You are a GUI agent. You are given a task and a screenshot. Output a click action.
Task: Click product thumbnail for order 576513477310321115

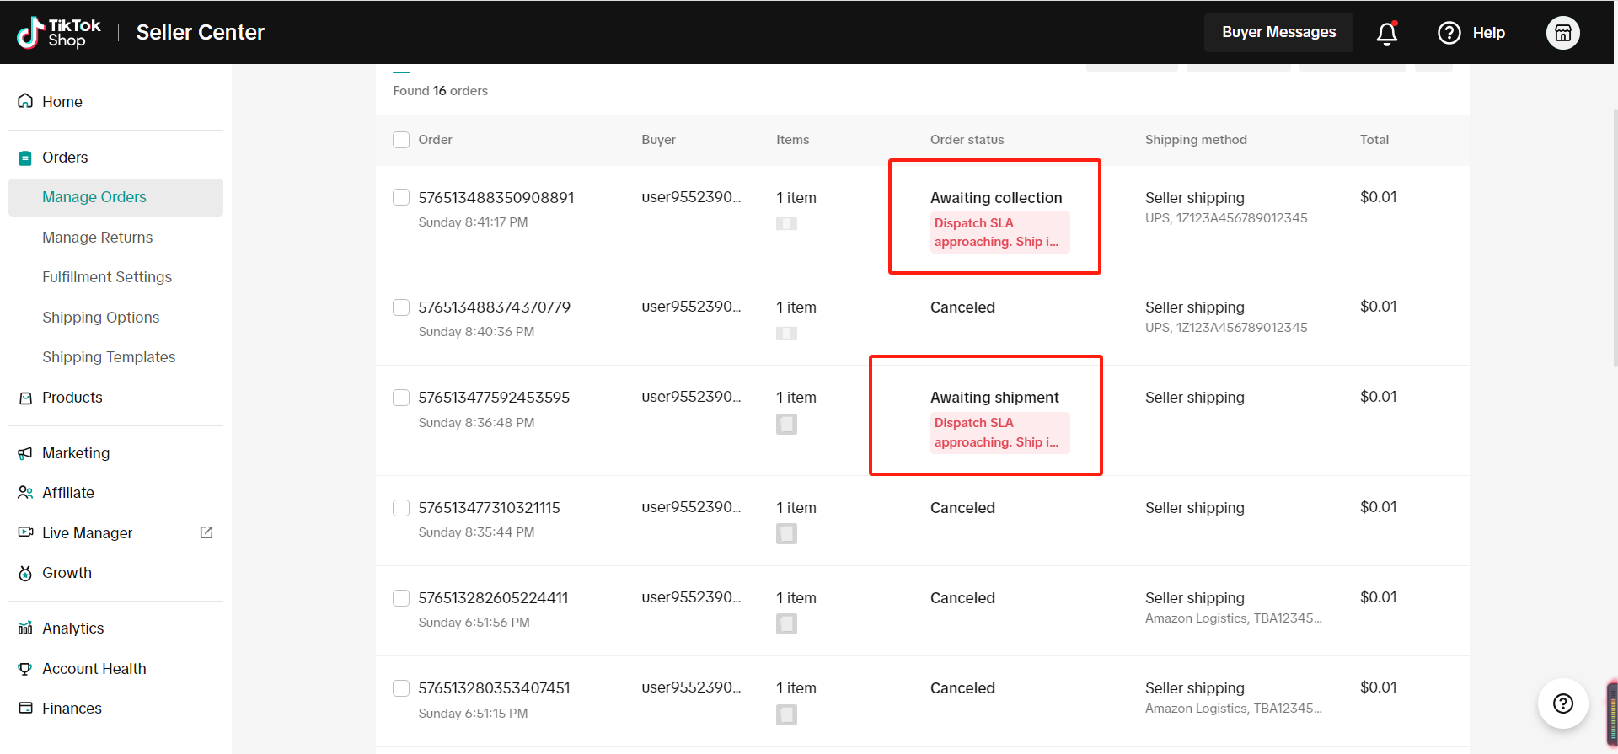786,533
